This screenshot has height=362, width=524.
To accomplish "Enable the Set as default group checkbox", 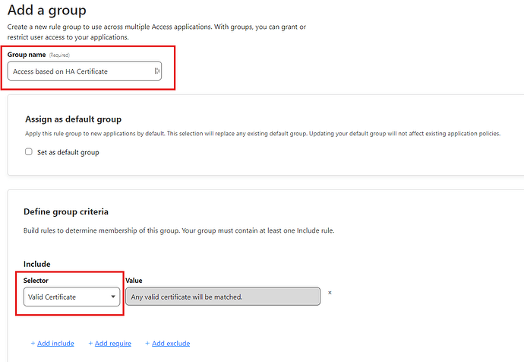I will click(x=29, y=152).
